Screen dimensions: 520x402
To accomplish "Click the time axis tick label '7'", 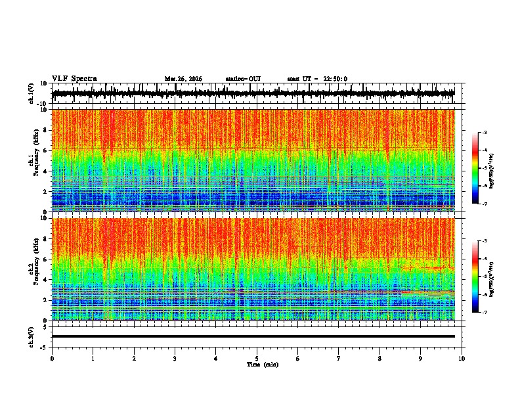I will pyautogui.click(x=339, y=359).
